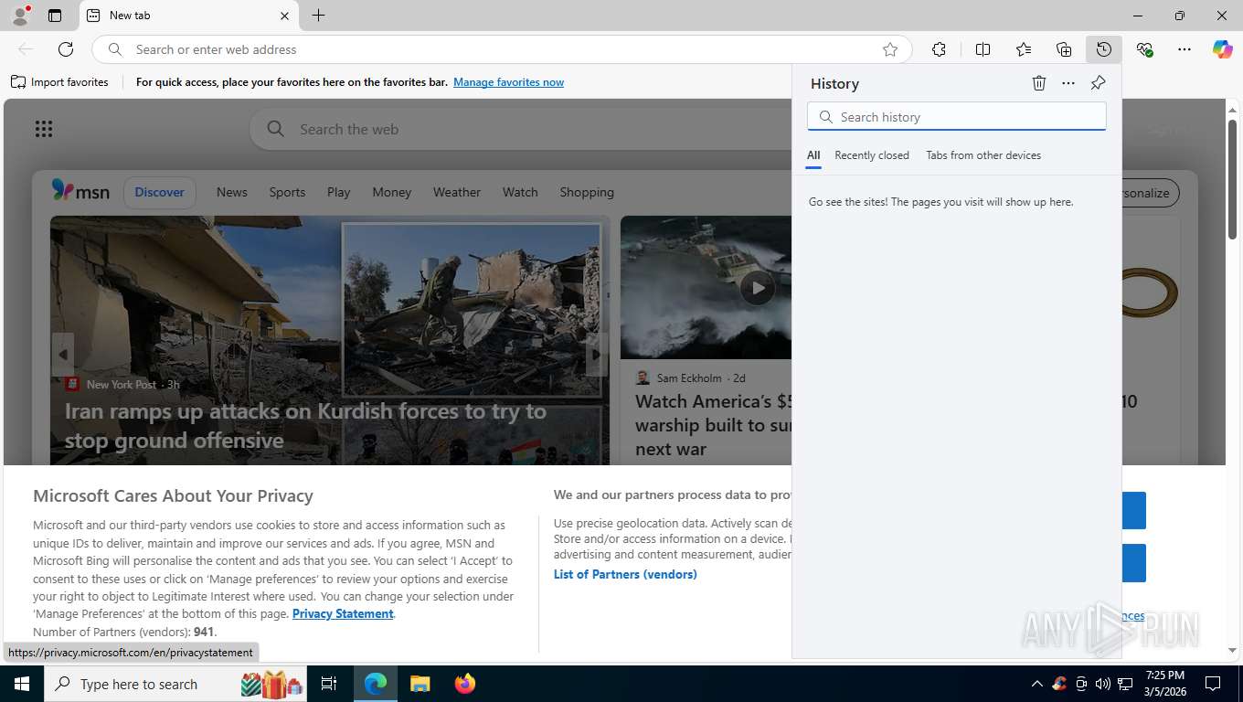Open the Money section
Image resolution: width=1243 pixels, height=702 pixels.
tap(391, 192)
